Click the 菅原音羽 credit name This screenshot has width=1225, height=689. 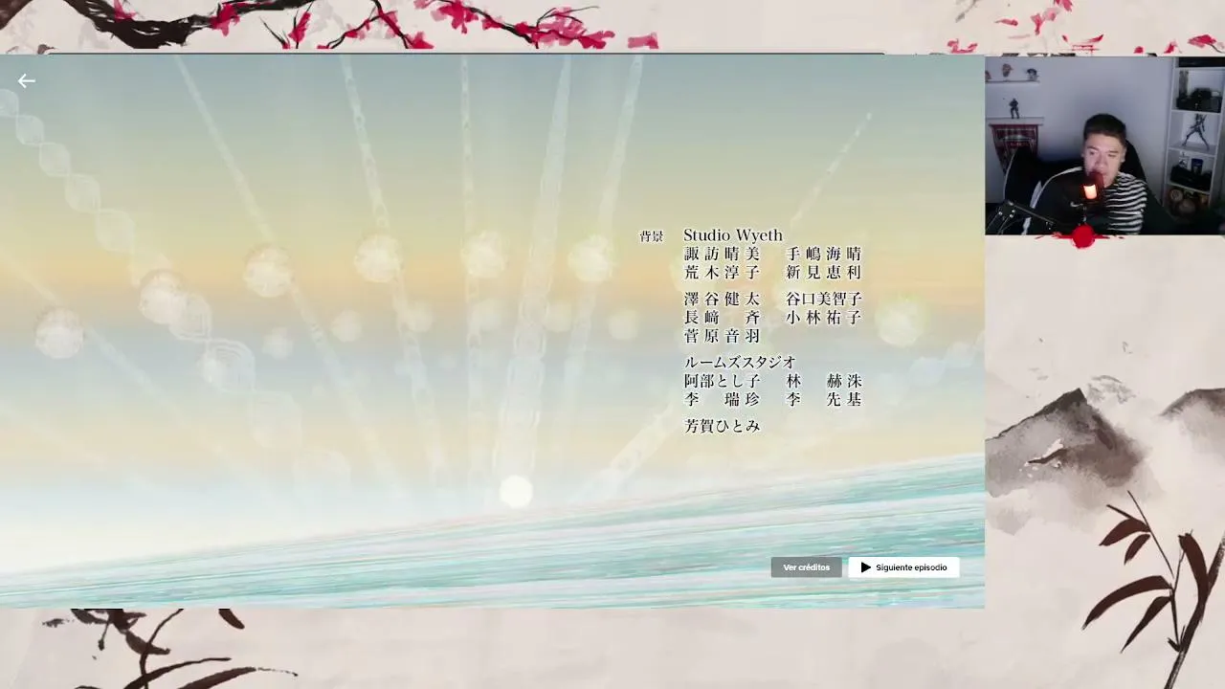coord(723,336)
